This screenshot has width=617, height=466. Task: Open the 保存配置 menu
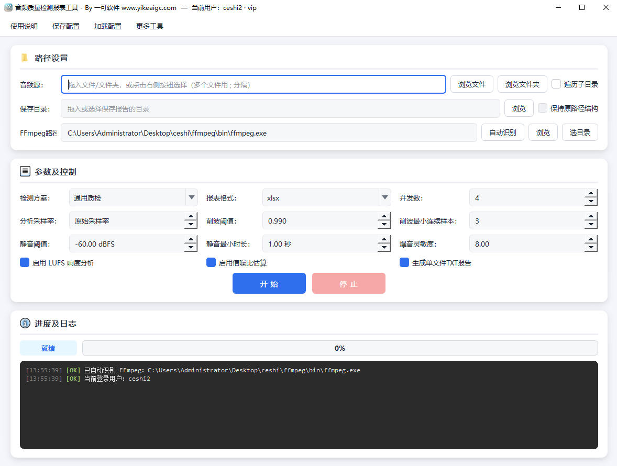pyautogui.click(x=65, y=26)
